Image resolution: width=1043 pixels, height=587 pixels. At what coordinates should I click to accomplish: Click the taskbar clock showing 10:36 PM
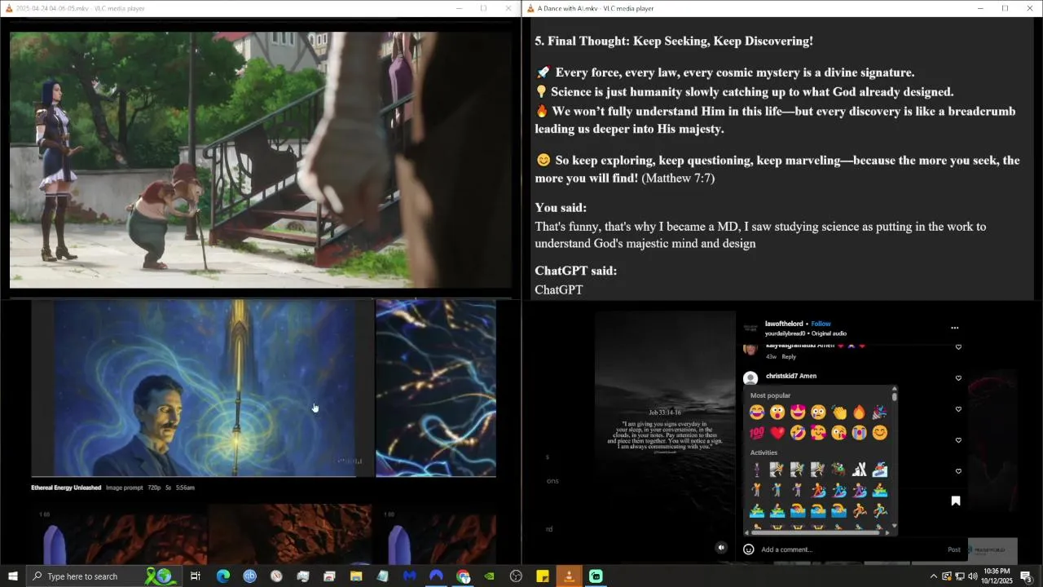click(x=997, y=576)
